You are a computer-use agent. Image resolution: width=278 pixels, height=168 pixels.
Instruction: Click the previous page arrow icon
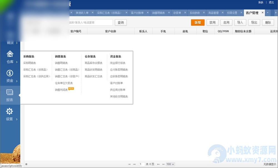coord(134,164)
